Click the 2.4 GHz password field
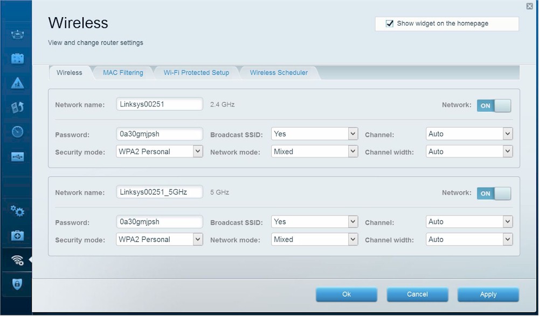539x316 pixels. click(x=160, y=134)
